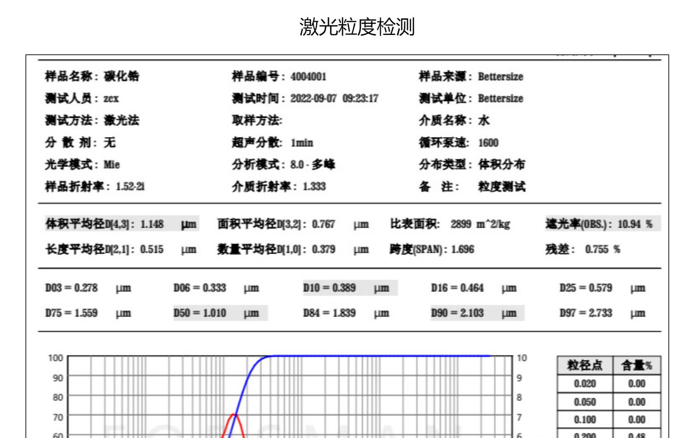The image size is (692, 438).
Task: Click the 激光粒度检测 page title
Action: (x=357, y=27)
